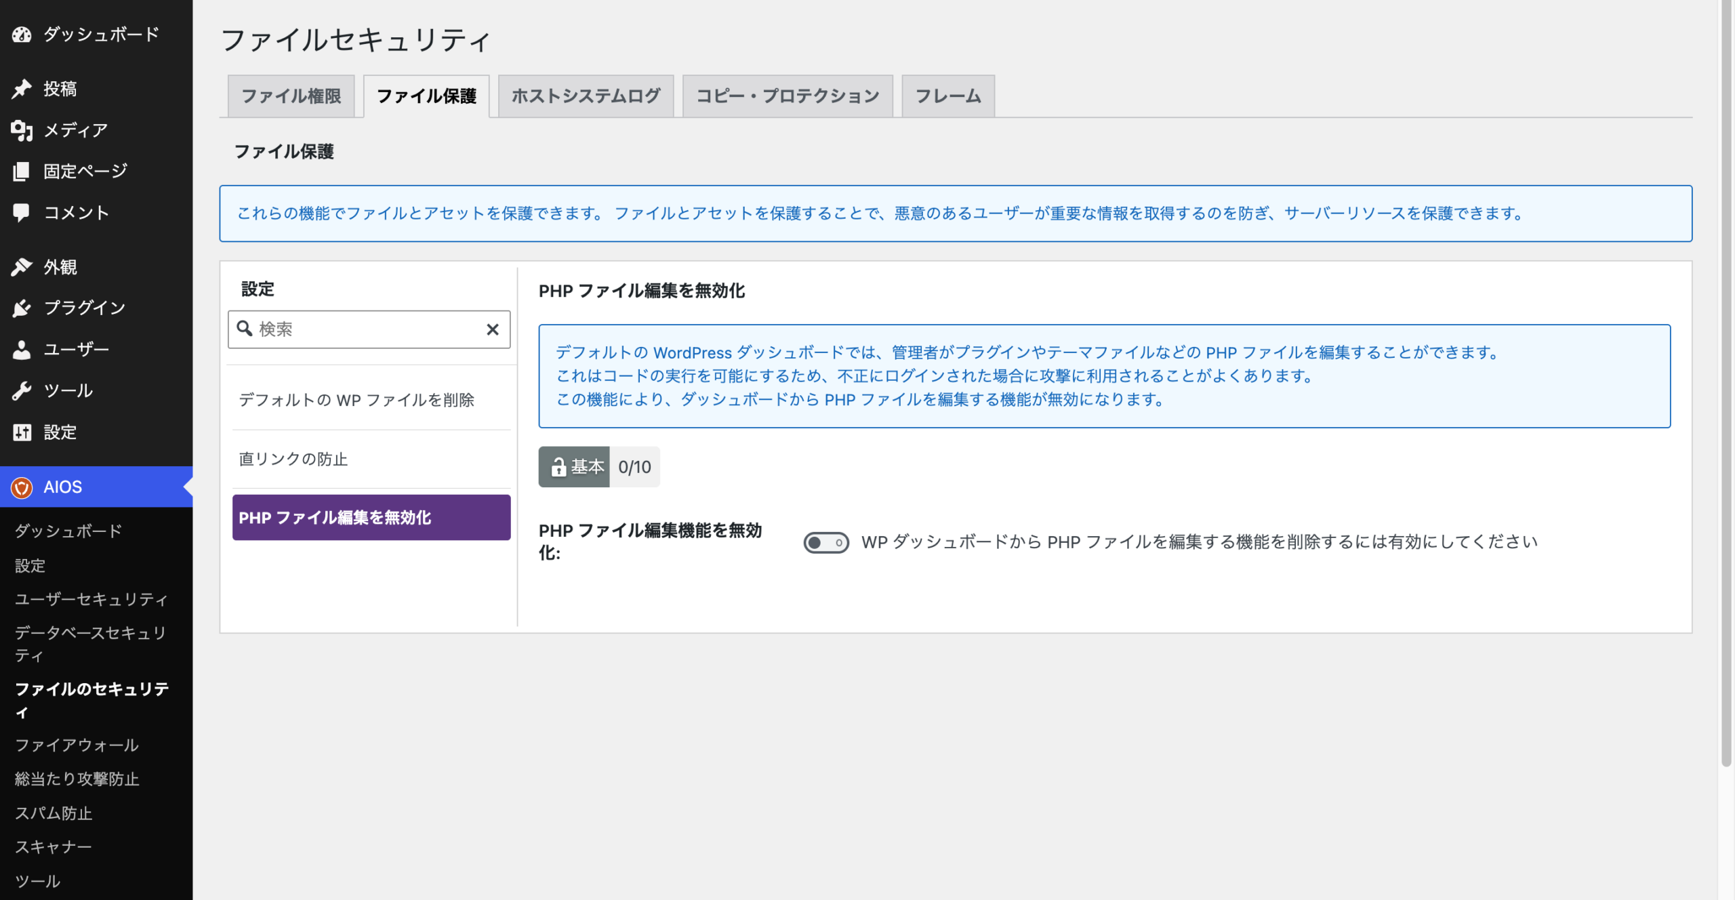The image size is (1735, 900).
Task: Switch to the ファイル権限 tab
Action: (x=291, y=96)
